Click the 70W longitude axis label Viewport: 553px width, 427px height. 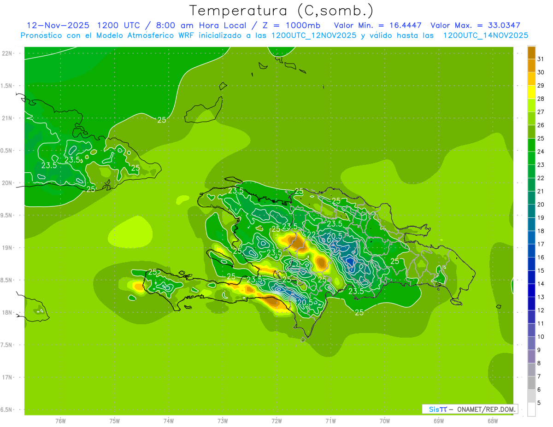(x=385, y=421)
